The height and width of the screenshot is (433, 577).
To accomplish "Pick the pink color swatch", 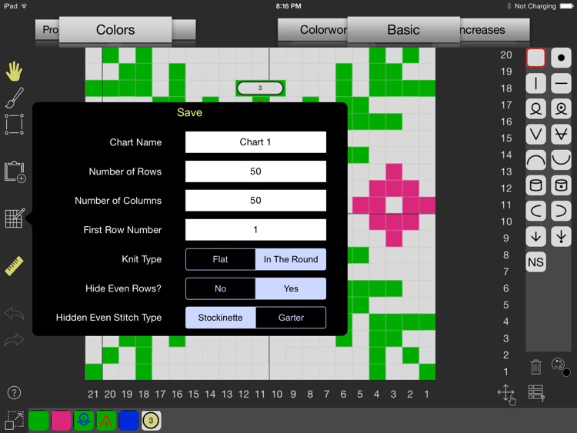I will pos(61,420).
